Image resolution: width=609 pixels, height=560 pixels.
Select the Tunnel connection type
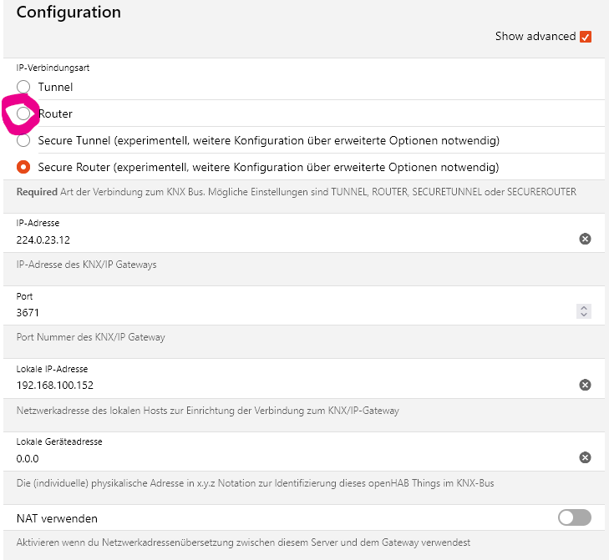pos(23,87)
